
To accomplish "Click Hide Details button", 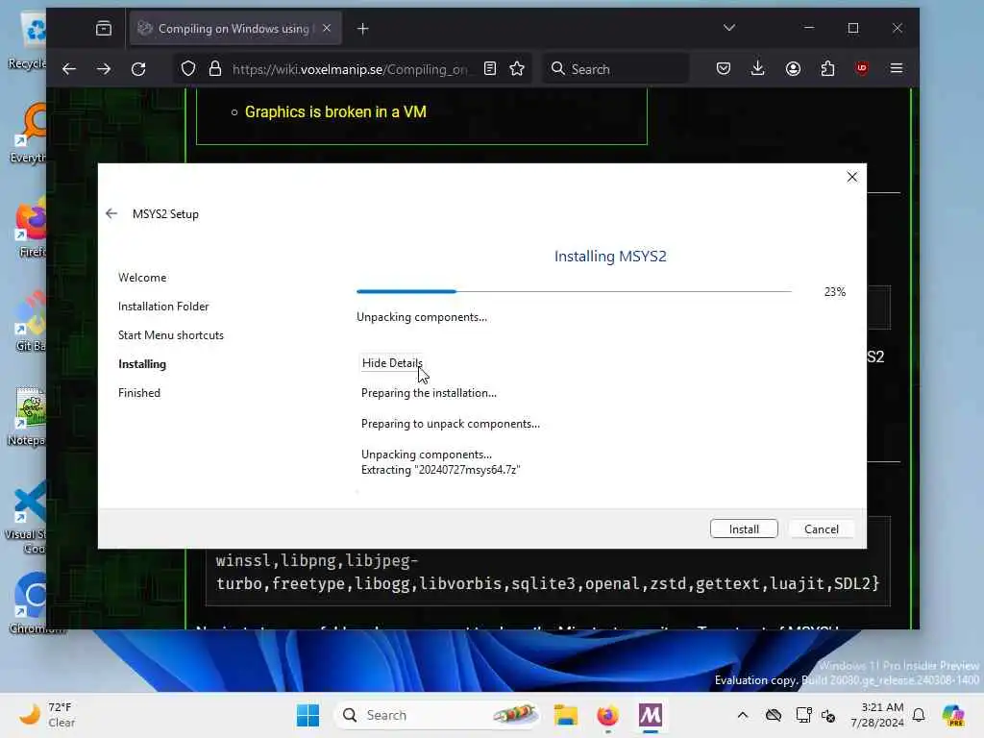I will [x=392, y=362].
